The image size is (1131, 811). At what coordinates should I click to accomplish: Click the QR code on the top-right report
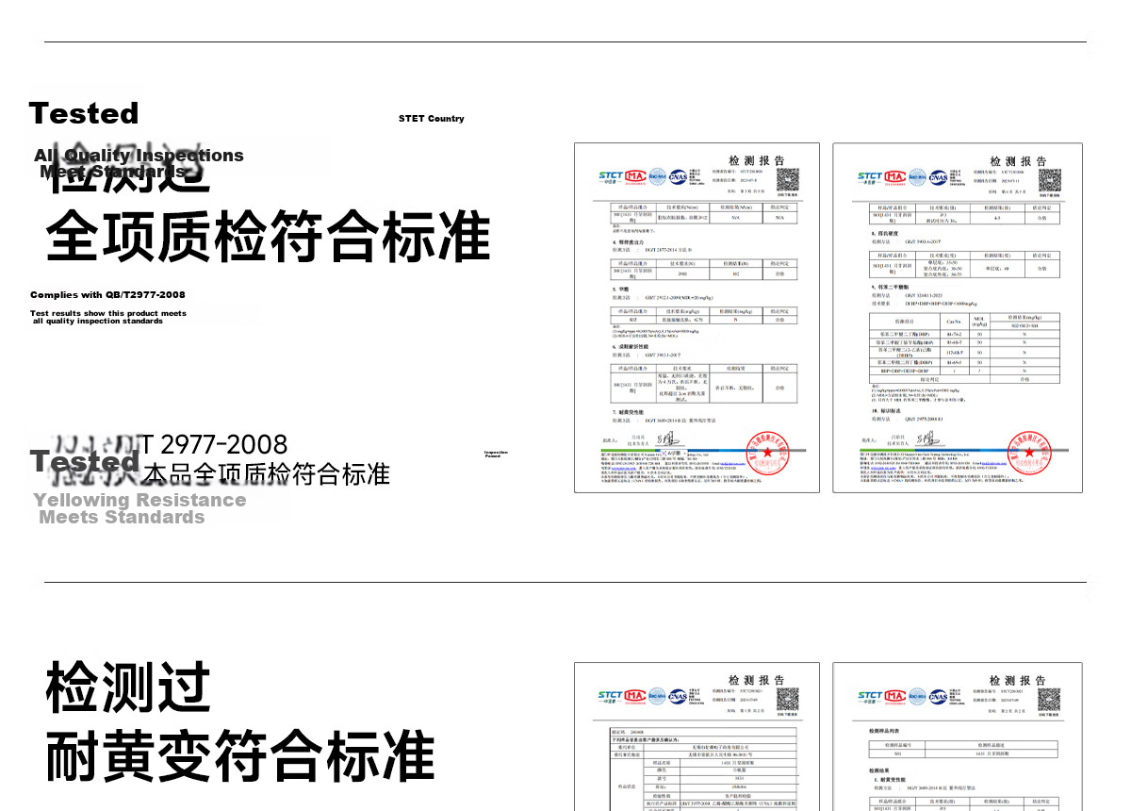click(1050, 180)
